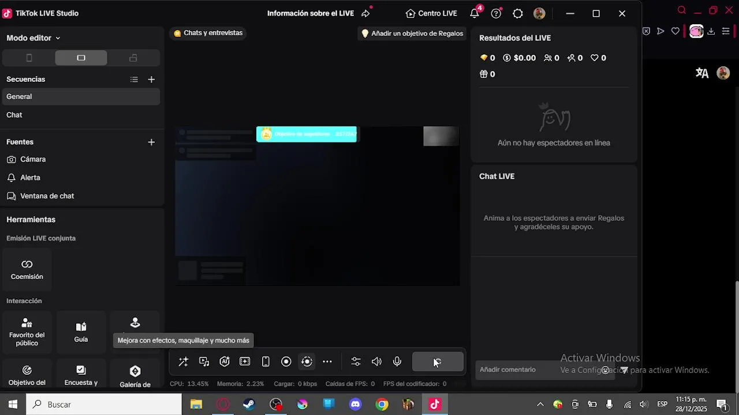This screenshot has width=739, height=415.
Task: Click Añadir un objetivo de Regalos
Action: [412, 33]
